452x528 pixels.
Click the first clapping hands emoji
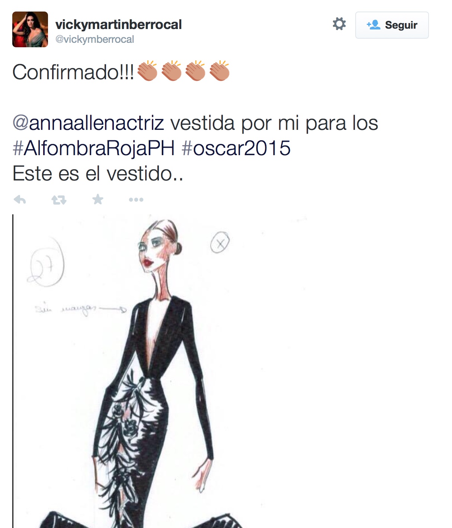[x=148, y=71]
